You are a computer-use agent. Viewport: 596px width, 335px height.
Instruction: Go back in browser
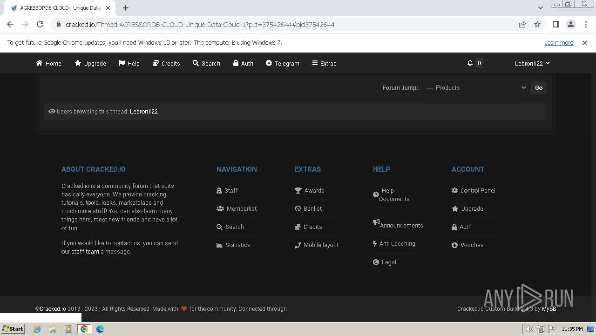tap(10, 24)
